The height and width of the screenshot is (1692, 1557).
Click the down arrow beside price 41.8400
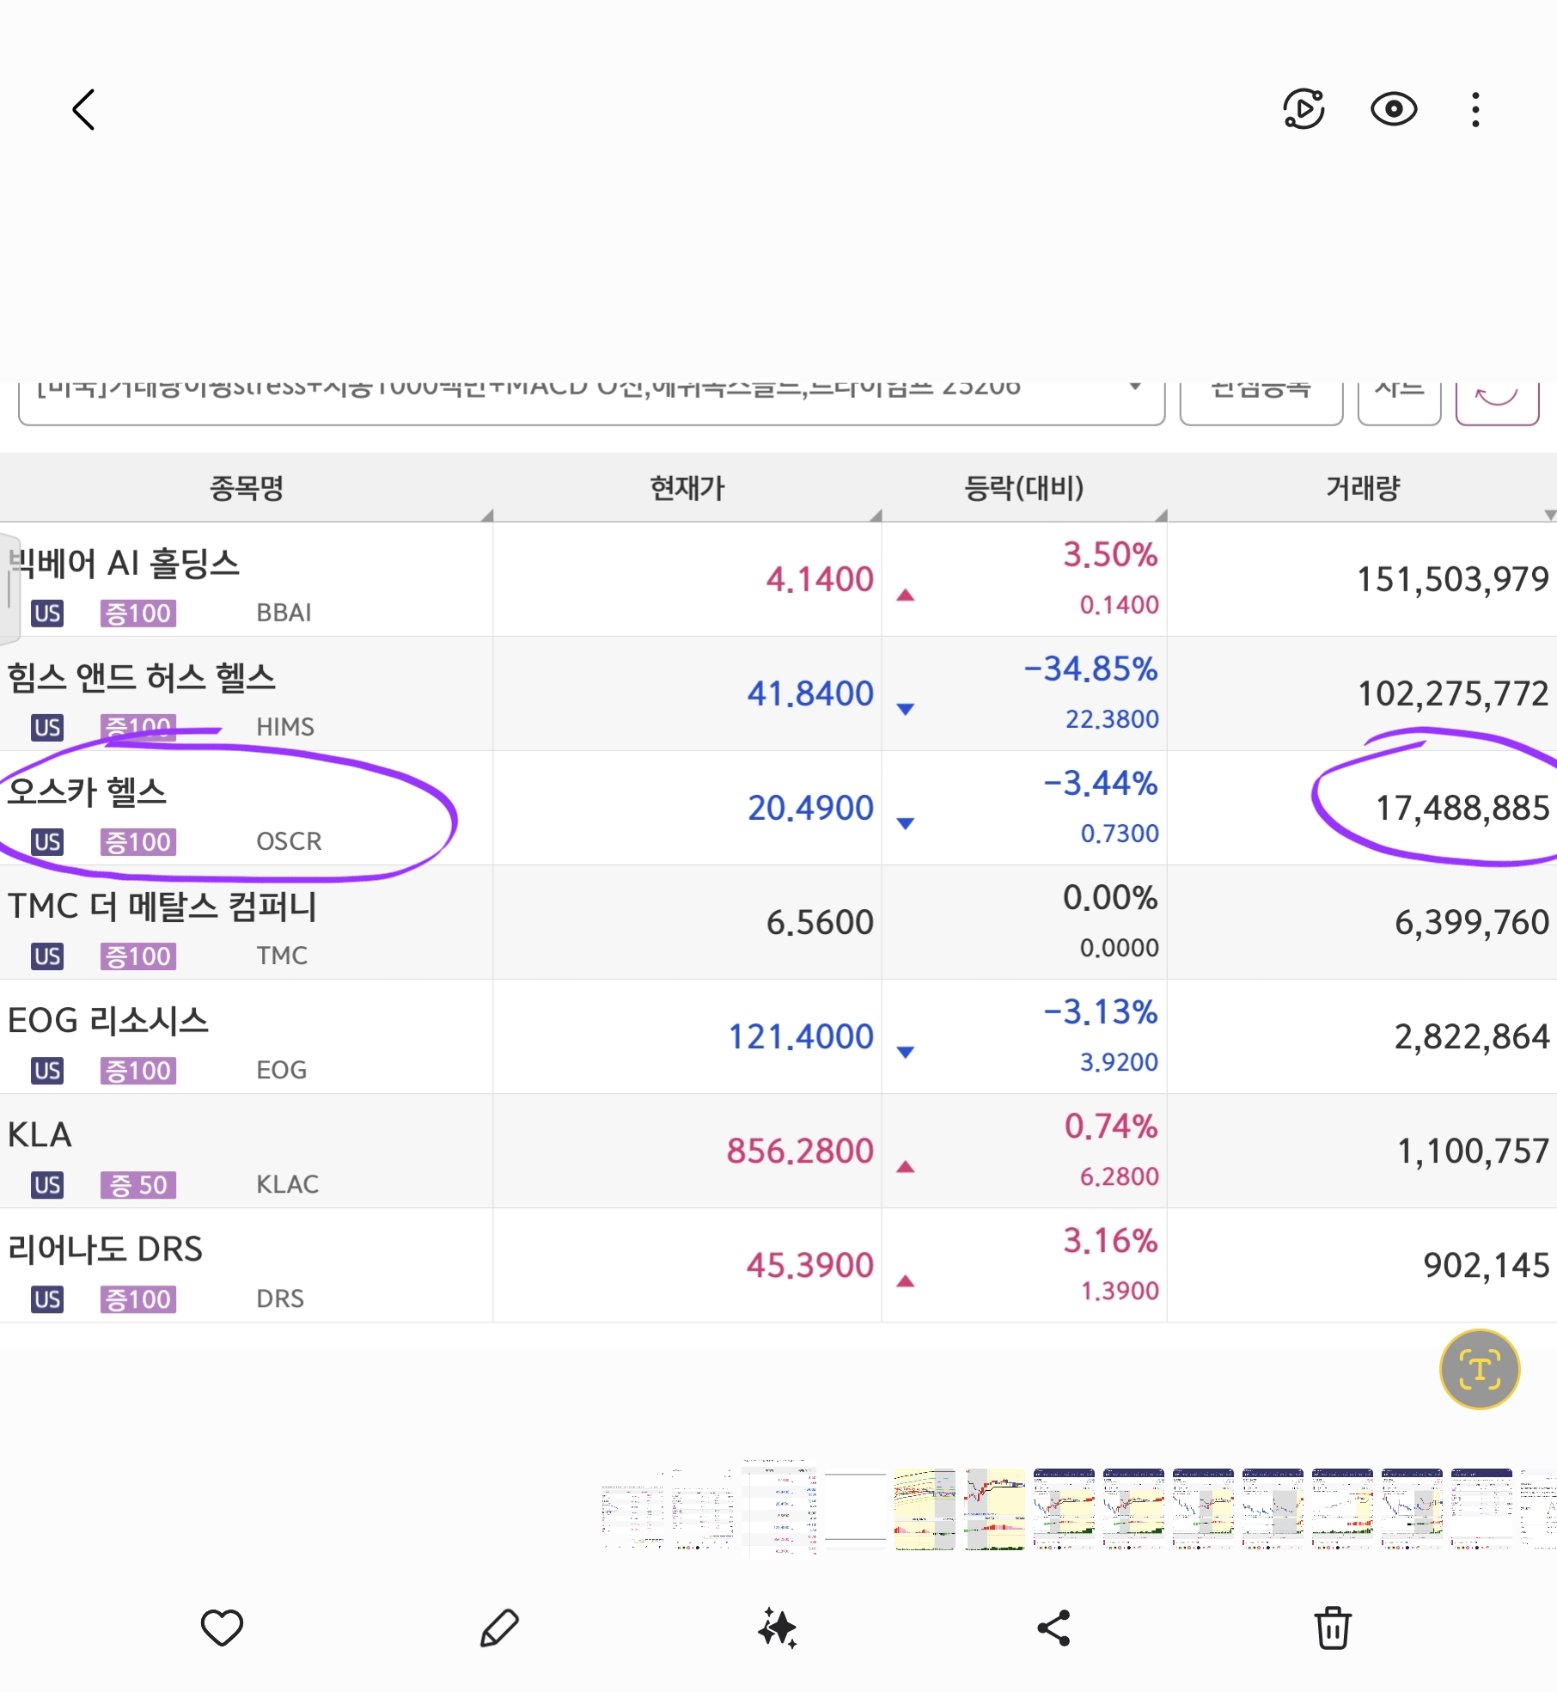pyautogui.click(x=905, y=709)
